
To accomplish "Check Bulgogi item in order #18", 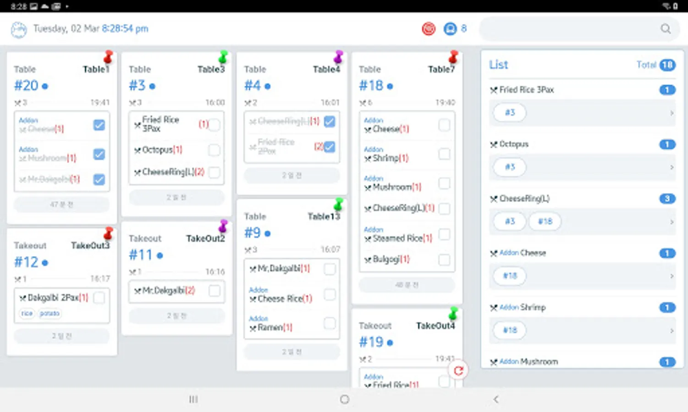I will (x=444, y=260).
